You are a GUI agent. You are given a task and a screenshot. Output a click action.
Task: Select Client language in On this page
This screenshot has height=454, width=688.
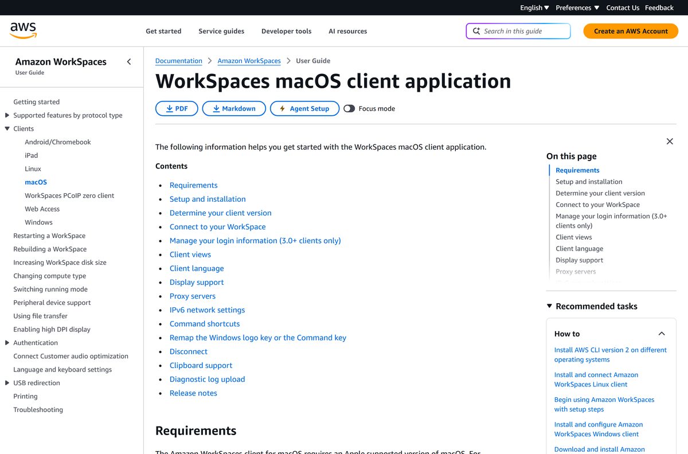[579, 249]
